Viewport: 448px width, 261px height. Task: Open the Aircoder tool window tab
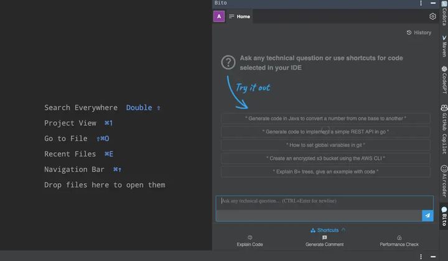444,181
